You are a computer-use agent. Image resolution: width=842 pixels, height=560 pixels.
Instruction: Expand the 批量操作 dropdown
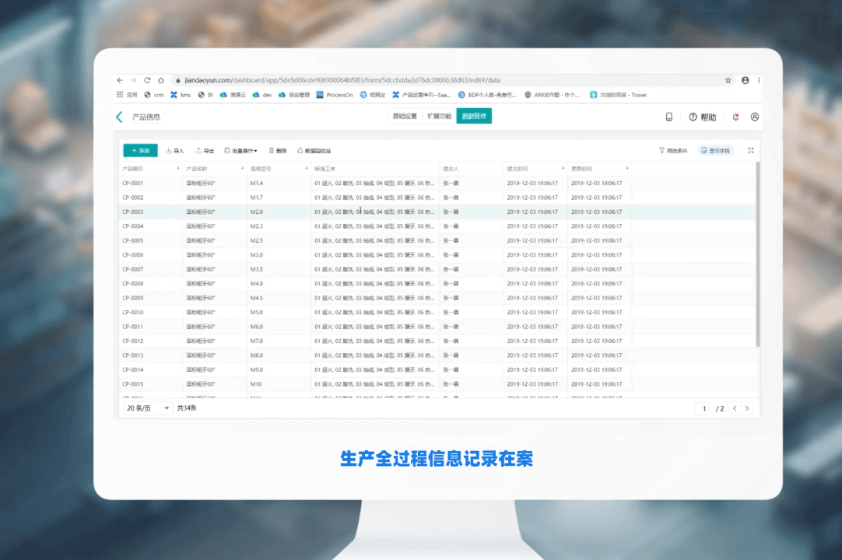tap(240, 151)
